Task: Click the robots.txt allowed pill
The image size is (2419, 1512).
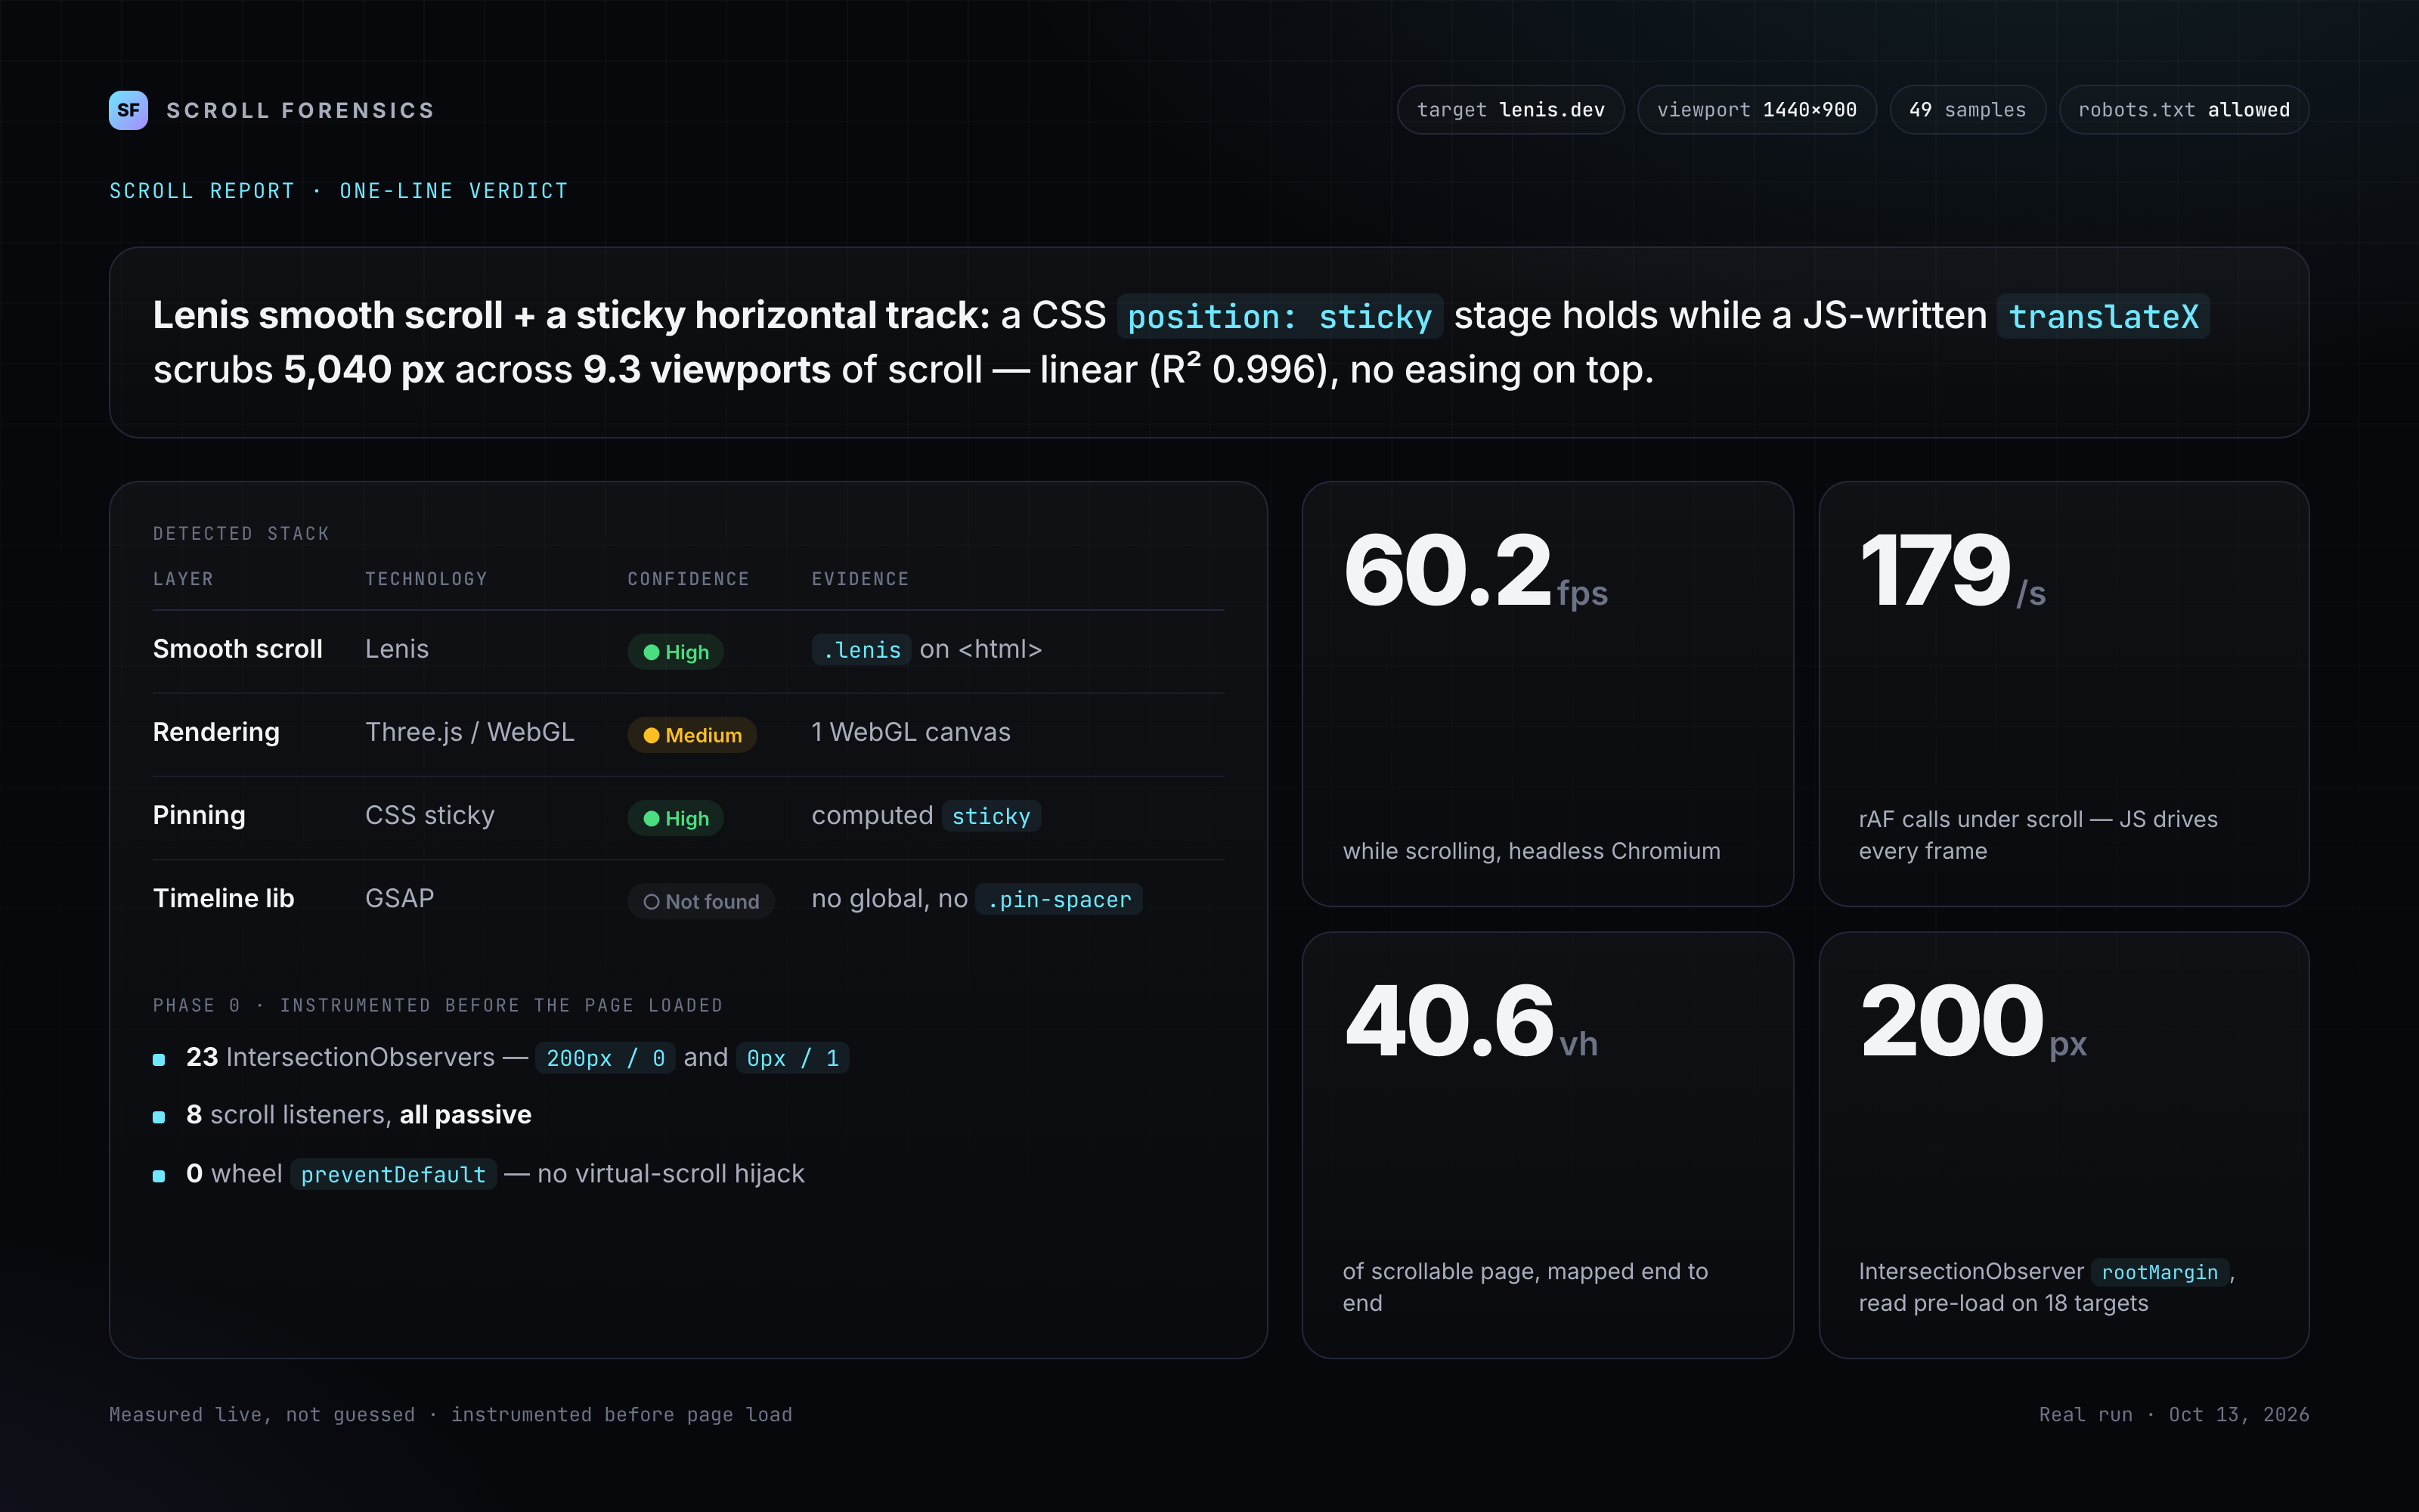Action: coord(2183,110)
